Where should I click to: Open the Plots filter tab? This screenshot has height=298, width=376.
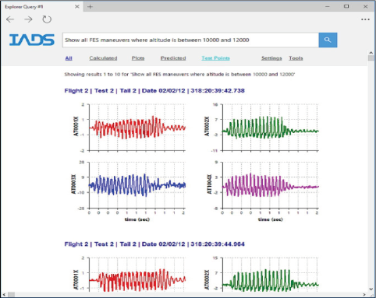click(138, 58)
